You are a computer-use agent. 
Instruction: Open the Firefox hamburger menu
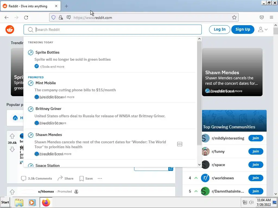click(271, 17)
